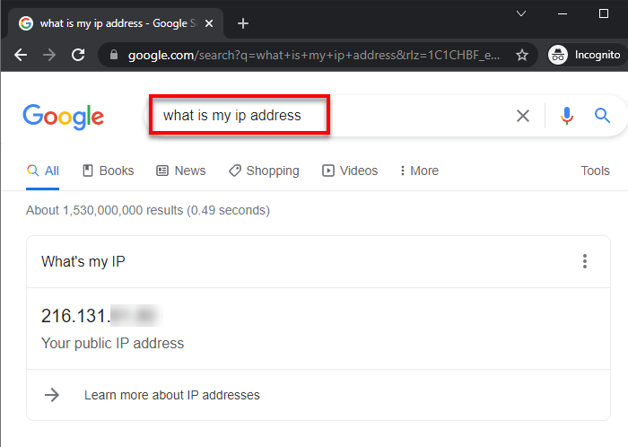
Task: Clear the search query with X
Action: tap(523, 116)
